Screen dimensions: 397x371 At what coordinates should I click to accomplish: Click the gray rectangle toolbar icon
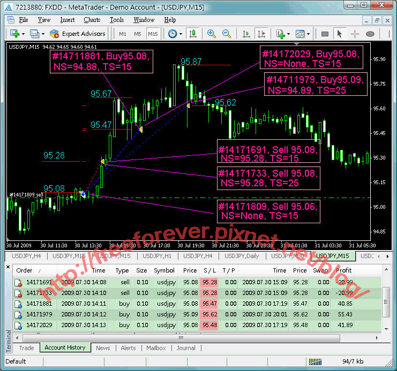point(325,34)
